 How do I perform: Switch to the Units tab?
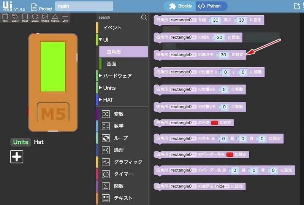point(21,142)
